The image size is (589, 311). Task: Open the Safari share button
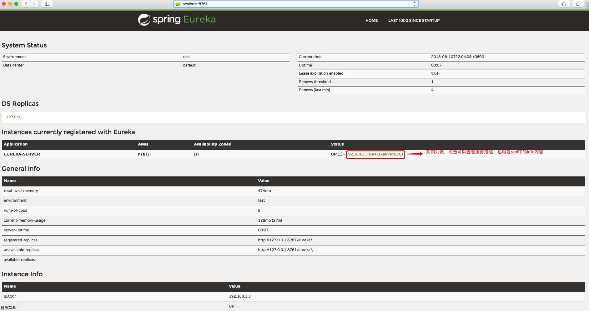(x=564, y=4)
